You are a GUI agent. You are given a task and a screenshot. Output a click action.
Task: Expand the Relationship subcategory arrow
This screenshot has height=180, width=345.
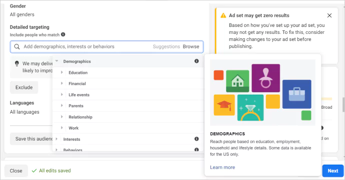coord(62,117)
